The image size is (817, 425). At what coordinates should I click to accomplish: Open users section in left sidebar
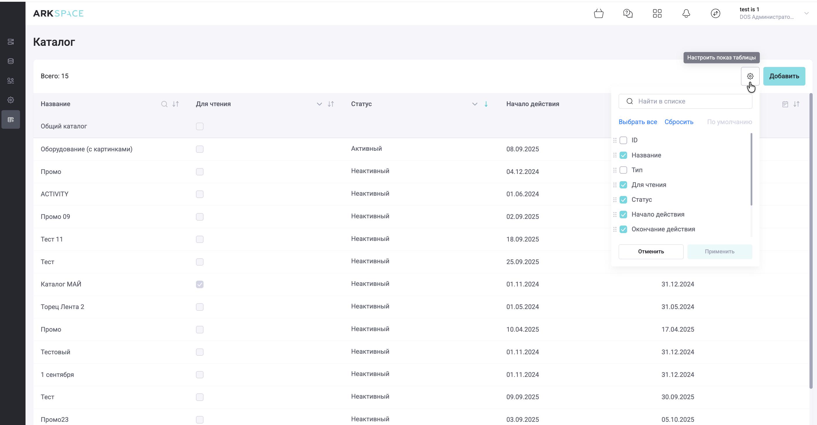click(10, 81)
